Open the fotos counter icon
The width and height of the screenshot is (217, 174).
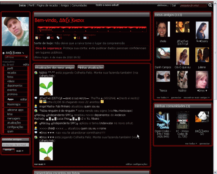(x=48, y=38)
